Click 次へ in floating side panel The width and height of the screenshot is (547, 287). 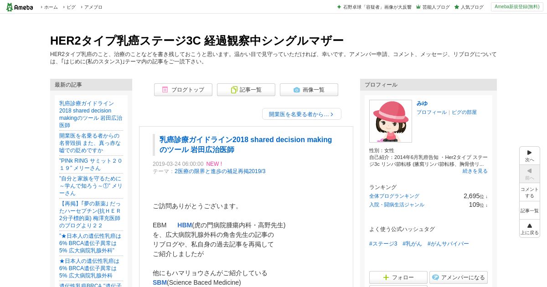pyautogui.click(x=530, y=156)
